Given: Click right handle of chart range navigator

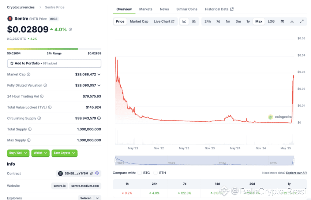Looking at the screenshot, I should (294, 160).
